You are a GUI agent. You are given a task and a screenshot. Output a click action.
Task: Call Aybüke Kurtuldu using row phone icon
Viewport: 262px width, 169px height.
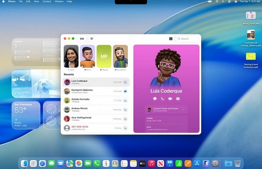(125, 101)
